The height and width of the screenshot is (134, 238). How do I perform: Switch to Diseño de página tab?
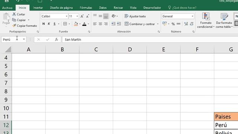tap(61, 7)
